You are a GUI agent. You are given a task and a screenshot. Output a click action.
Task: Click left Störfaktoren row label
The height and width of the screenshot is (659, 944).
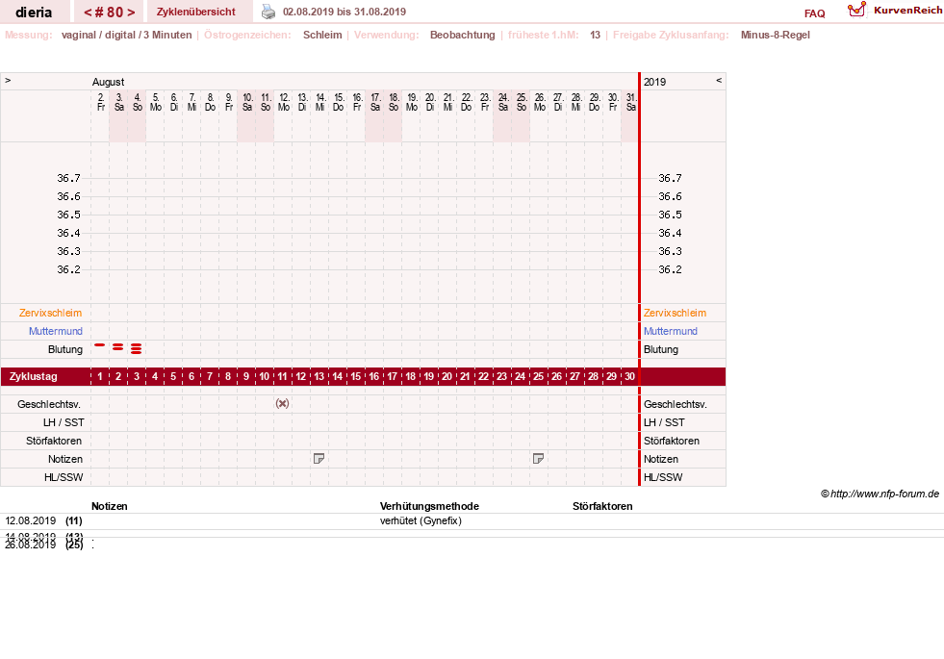[x=54, y=441]
